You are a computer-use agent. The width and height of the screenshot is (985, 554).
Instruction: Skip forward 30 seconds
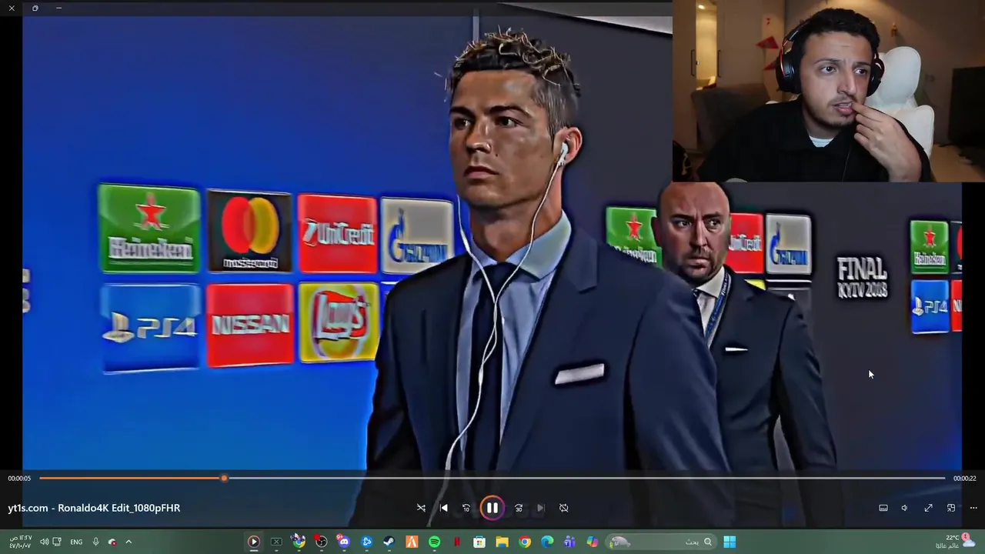519,508
